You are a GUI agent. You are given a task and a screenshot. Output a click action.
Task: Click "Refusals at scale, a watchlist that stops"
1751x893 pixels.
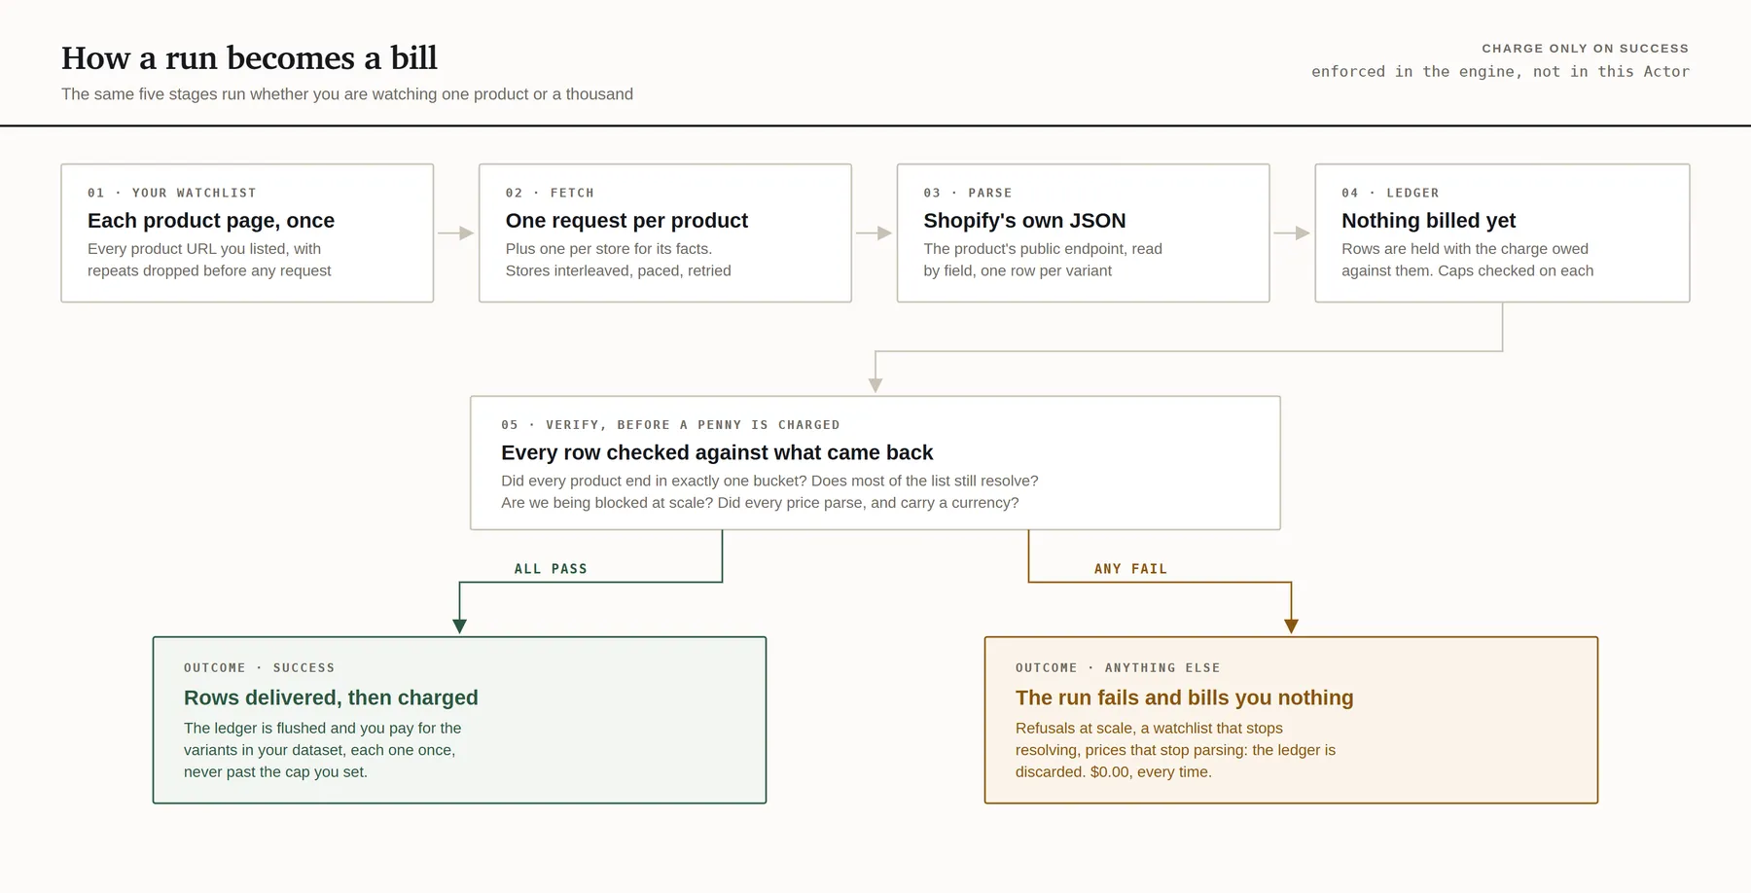coord(1149,728)
